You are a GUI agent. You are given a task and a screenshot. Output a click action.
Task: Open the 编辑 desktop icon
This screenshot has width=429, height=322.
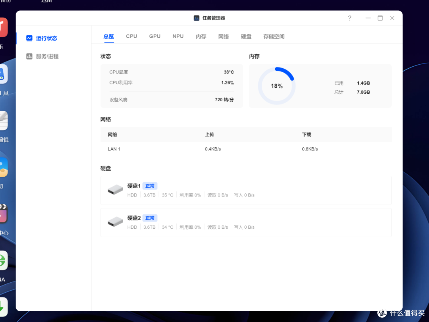click(3, 120)
